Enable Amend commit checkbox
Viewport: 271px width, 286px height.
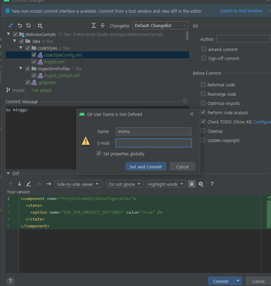pyautogui.click(x=204, y=49)
